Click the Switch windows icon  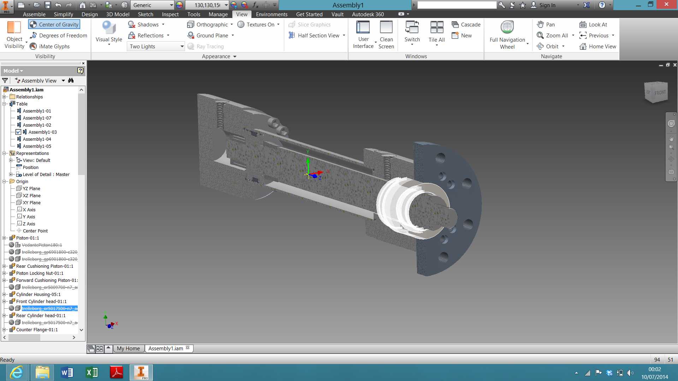pyautogui.click(x=412, y=27)
